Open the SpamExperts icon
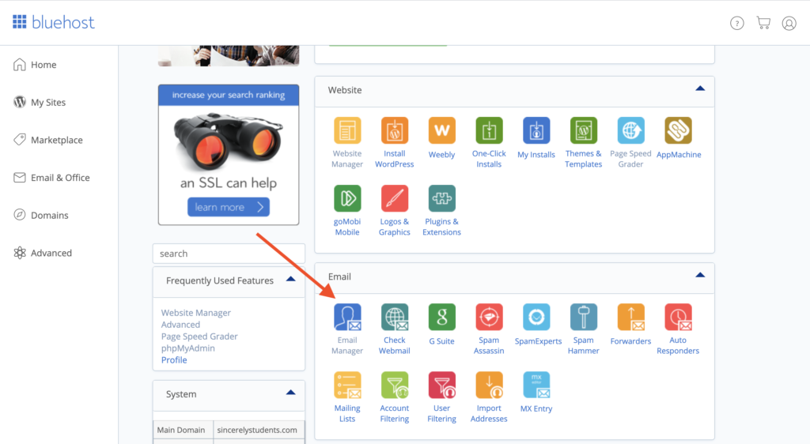Screen dimensions: 810x444 click(x=536, y=317)
